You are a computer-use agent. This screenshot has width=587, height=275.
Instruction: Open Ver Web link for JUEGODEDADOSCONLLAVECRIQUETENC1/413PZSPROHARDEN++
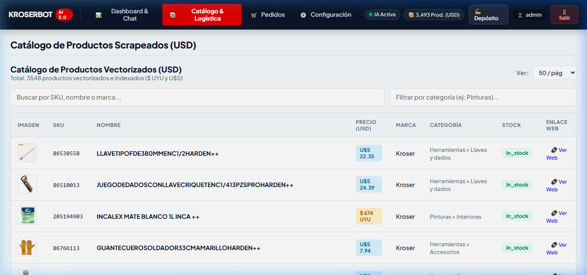pos(556,185)
